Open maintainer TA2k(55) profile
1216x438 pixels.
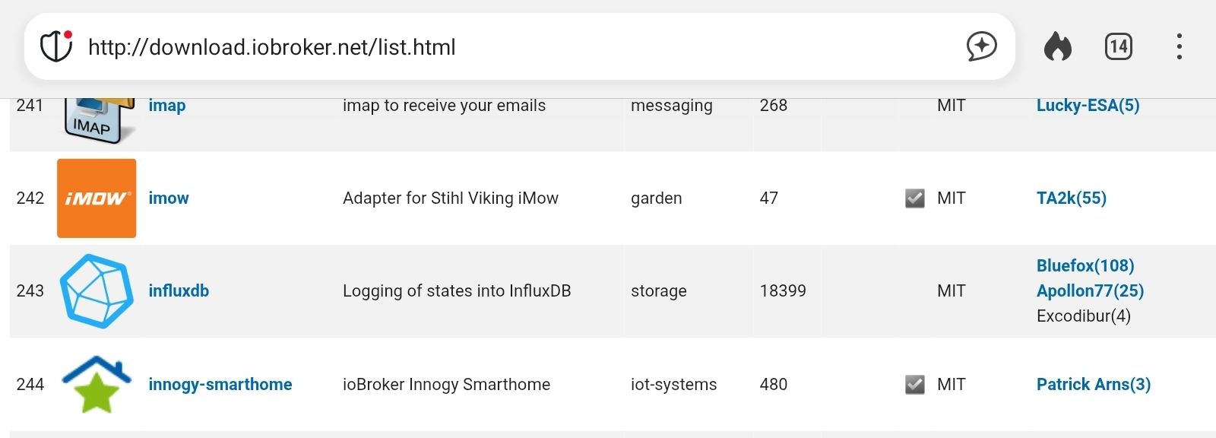1071,198
